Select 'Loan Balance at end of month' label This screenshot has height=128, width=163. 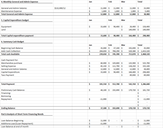[x=15, y=127]
